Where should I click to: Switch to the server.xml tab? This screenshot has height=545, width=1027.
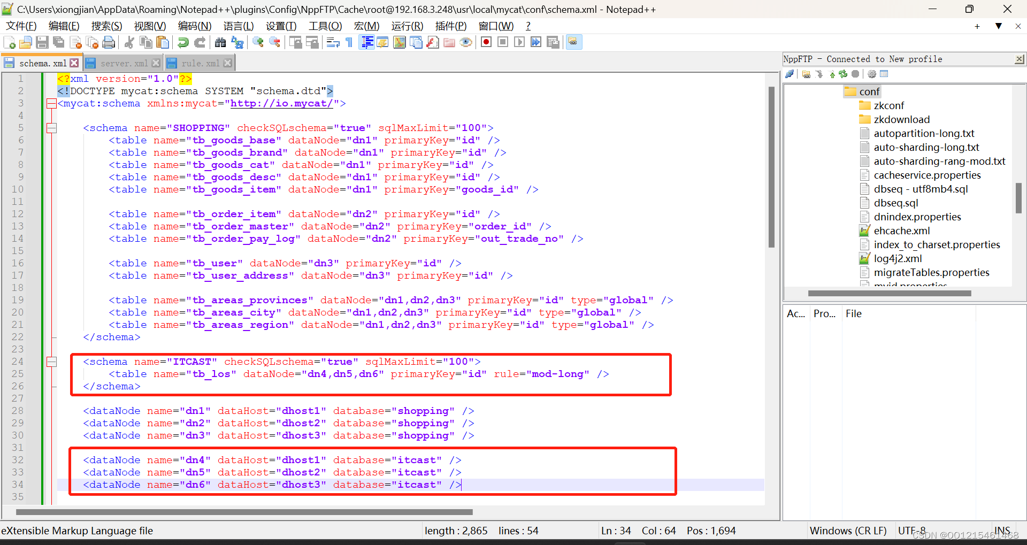(x=124, y=63)
